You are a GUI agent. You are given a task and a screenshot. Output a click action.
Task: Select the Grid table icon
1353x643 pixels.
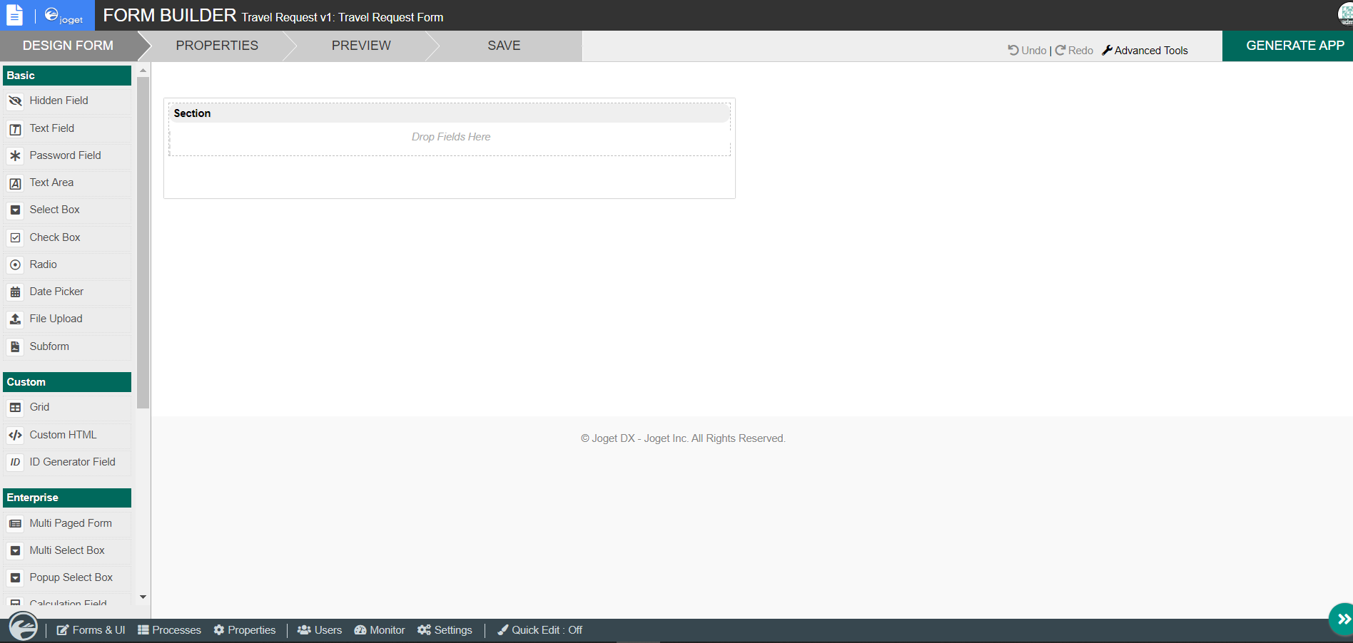15,408
